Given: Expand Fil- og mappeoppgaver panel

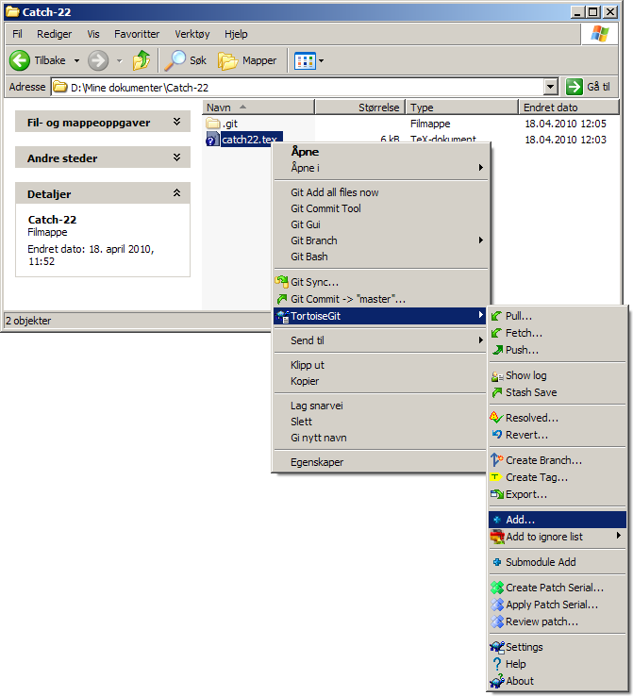Looking at the screenshot, I should 176,122.
